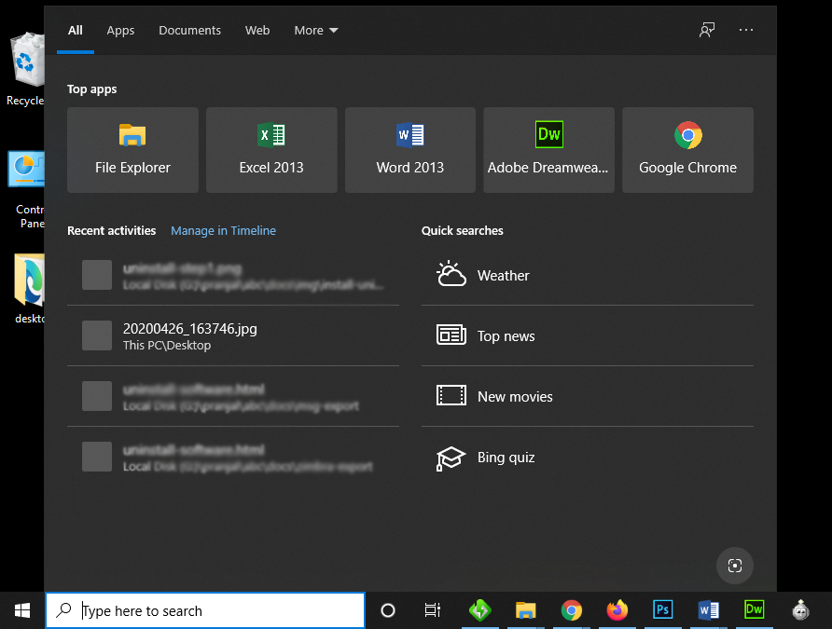Open File Explorer on the taskbar

[526, 610]
